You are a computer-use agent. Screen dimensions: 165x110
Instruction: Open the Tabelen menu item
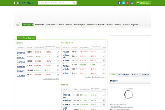tap(118, 25)
